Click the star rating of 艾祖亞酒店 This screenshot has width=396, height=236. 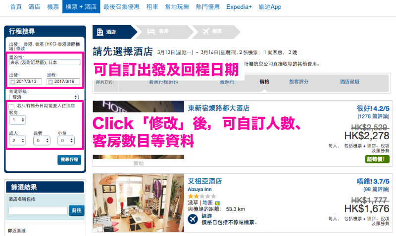click(202, 196)
